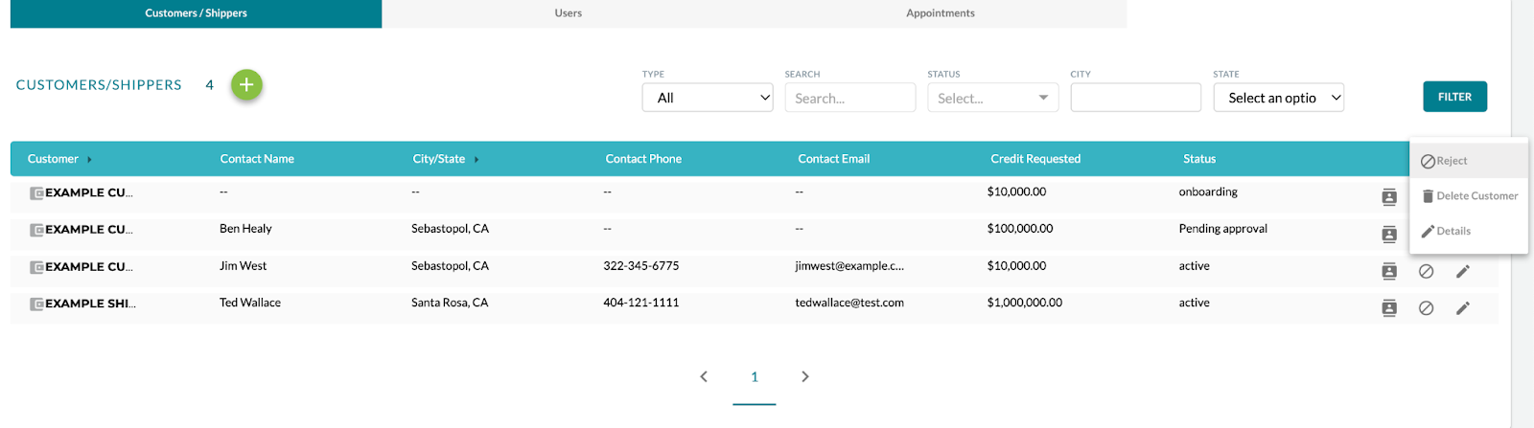The image size is (1534, 428).
Task: Open contact card icon for Ted Wallace row
Action: [x=1389, y=308]
